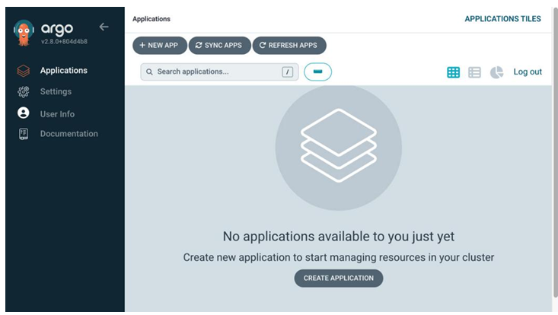Open User Info in the sidebar

click(57, 114)
